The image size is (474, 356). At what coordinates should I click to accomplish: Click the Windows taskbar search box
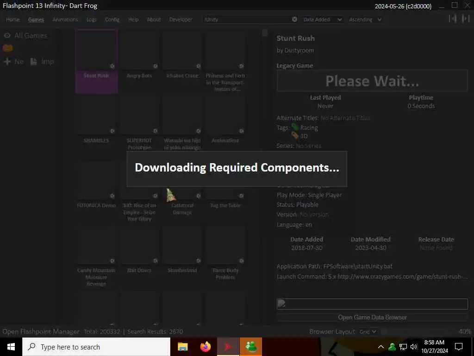coord(96,347)
